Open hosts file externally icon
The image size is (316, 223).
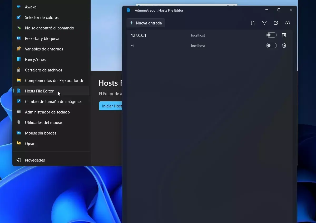(276, 23)
